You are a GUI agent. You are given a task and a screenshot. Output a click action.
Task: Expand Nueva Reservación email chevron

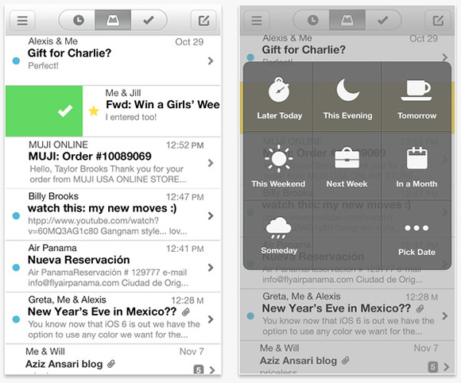211,268
